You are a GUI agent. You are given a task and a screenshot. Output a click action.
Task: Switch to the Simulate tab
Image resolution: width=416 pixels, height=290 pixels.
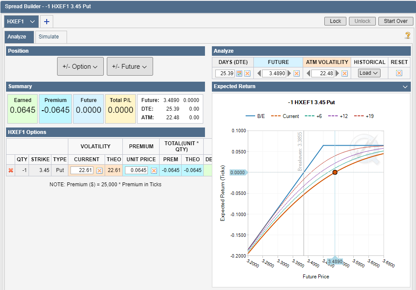(49, 37)
